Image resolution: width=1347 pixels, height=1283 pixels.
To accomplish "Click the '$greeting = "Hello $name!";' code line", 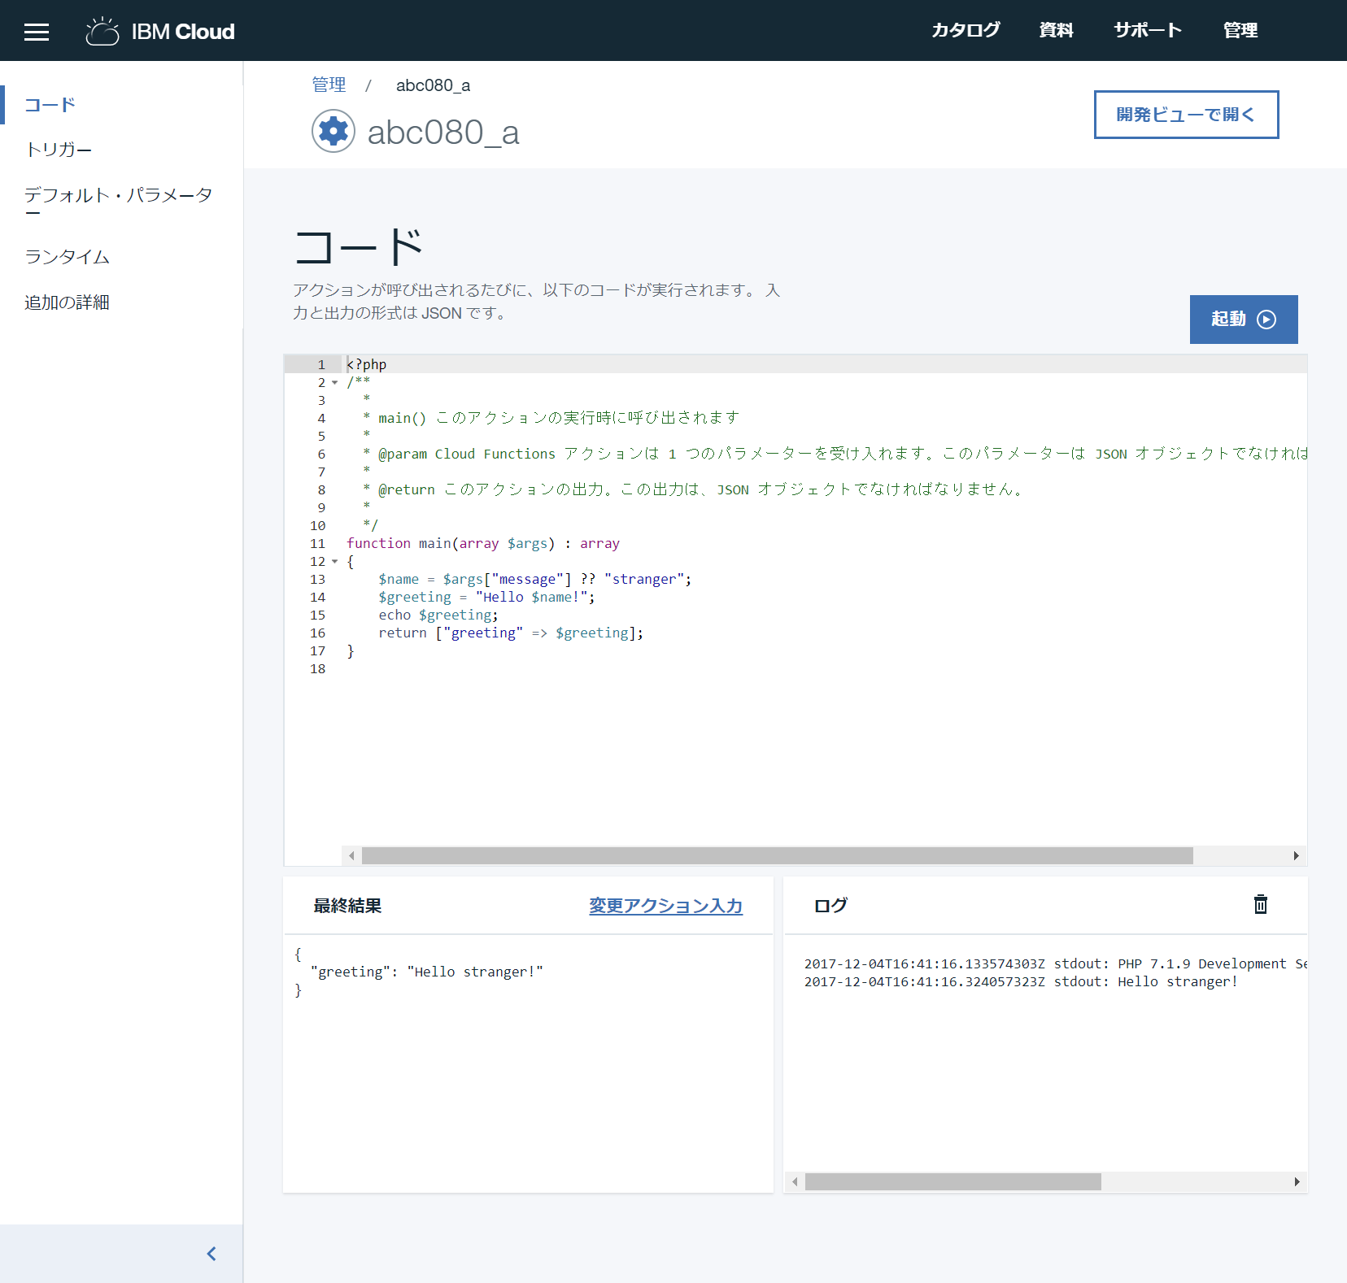I will click(486, 597).
